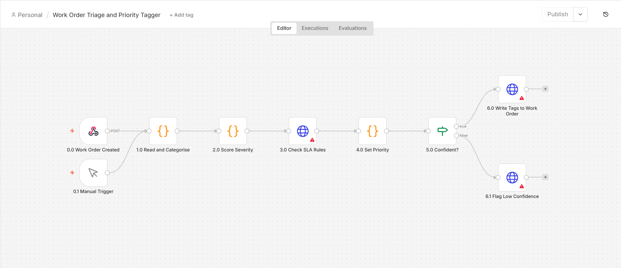Click the '0.0 Work Order Created' label
The image size is (621, 268).
point(93,150)
